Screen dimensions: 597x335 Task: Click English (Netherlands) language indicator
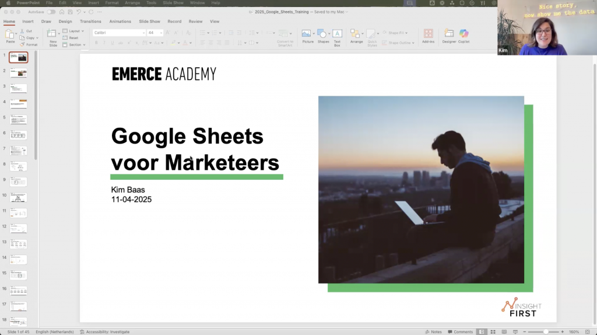pos(54,332)
